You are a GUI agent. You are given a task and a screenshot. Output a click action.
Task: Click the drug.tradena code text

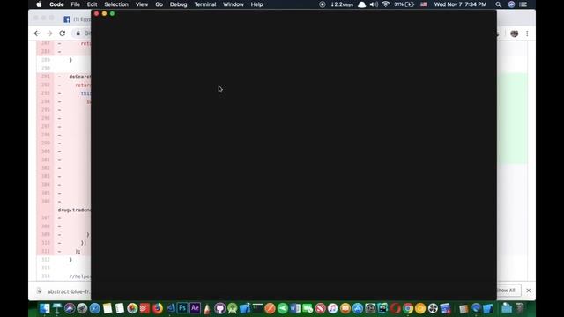pos(74,210)
